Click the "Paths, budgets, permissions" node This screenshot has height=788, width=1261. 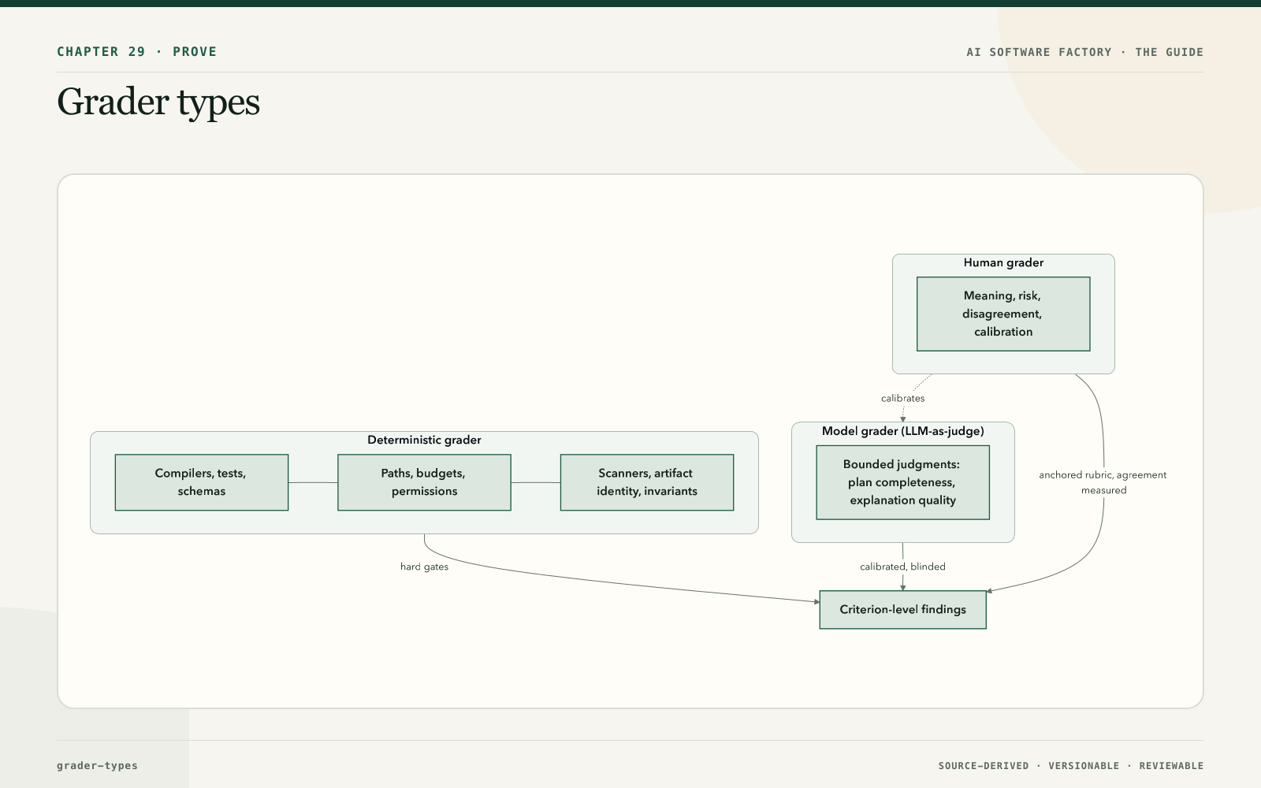pyautogui.click(x=424, y=482)
